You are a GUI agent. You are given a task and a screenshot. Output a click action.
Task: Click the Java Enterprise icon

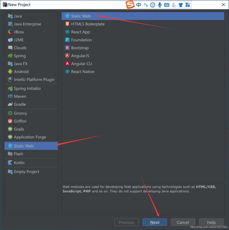pyautogui.click(x=10, y=24)
